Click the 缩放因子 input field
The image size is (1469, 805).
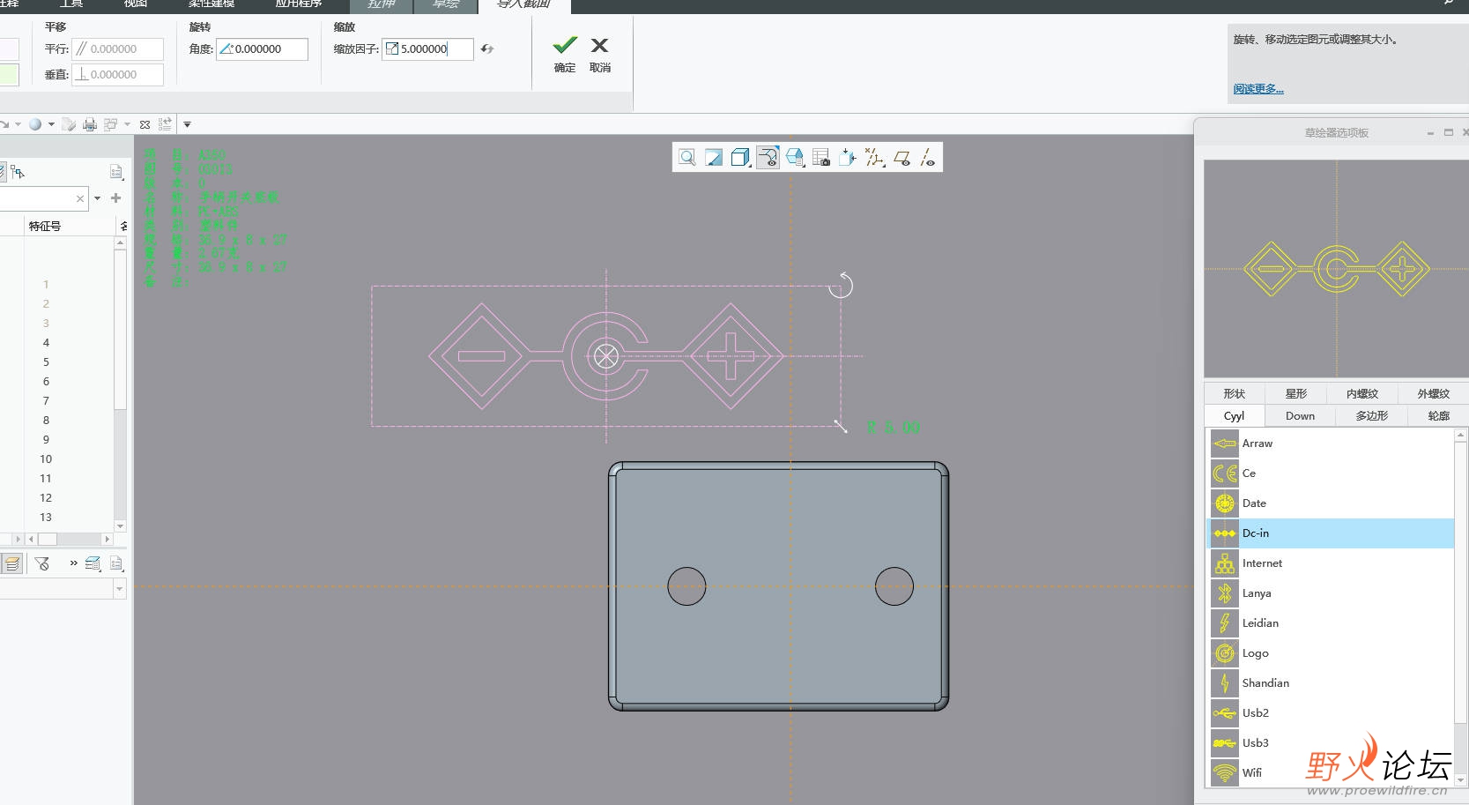(427, 49)
